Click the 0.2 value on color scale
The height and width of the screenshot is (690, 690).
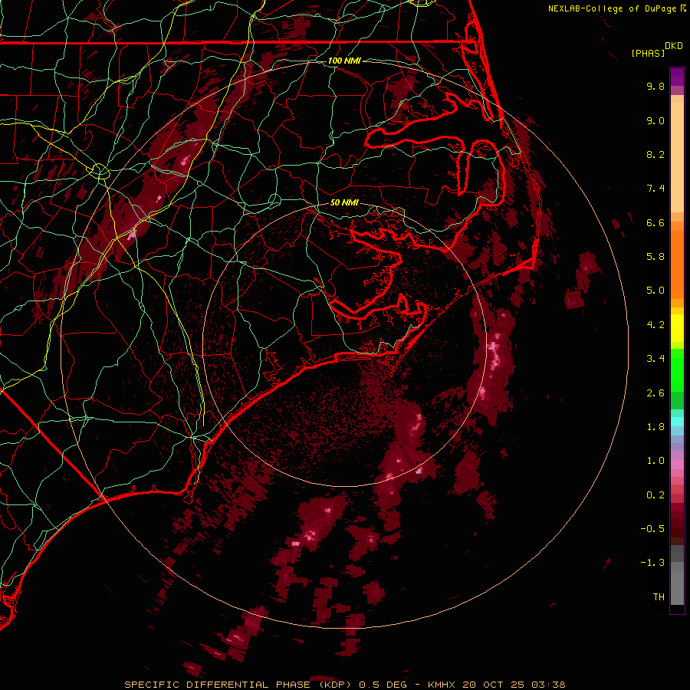point(655,495)
